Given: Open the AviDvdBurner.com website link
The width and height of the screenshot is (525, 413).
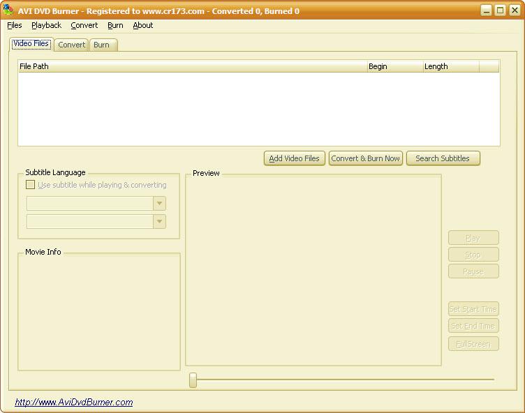Looking at the screenshot, I should (x=74, y=402).
